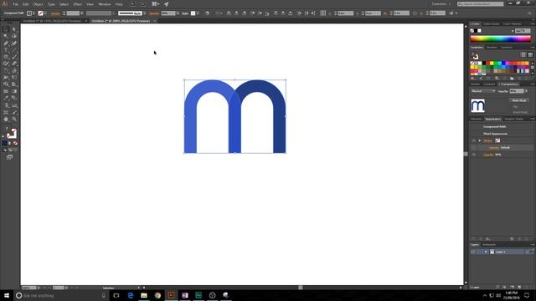Image resolution: width=536 pixels, height=301 pixels.
Task: Open the stroke weight dropdown in control bar
Action: tap(82, 13)
